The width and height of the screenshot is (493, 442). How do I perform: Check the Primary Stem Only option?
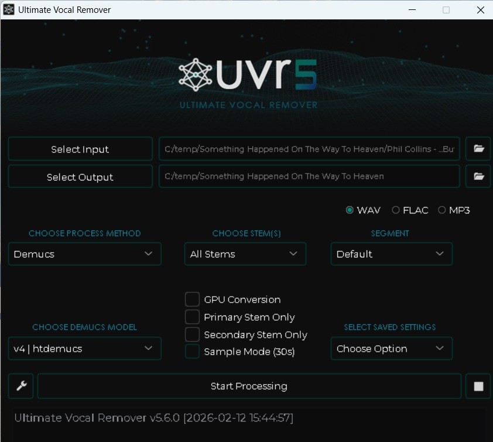193,317
